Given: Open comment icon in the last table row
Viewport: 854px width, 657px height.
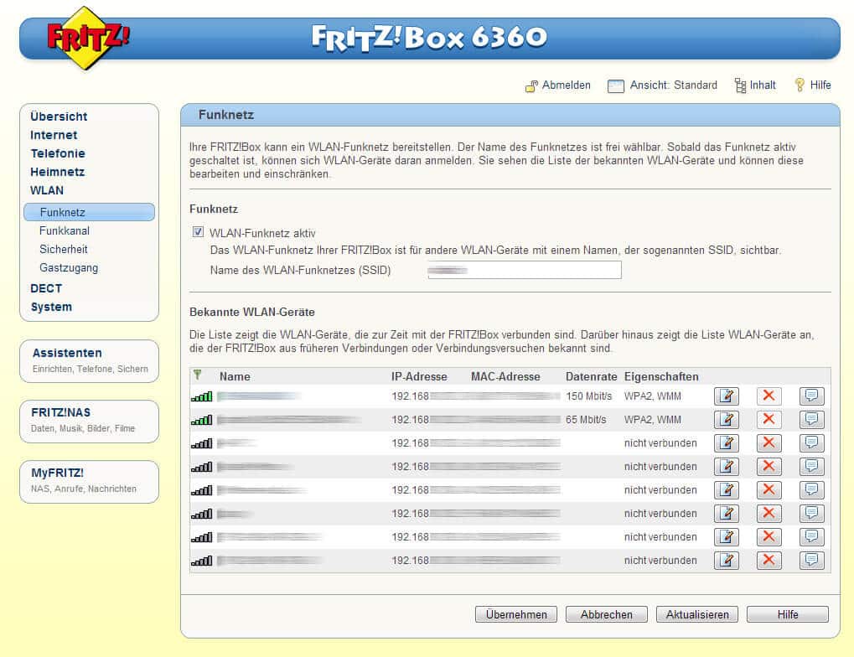Looking at the screenshot, I should [x=811, y=560].
